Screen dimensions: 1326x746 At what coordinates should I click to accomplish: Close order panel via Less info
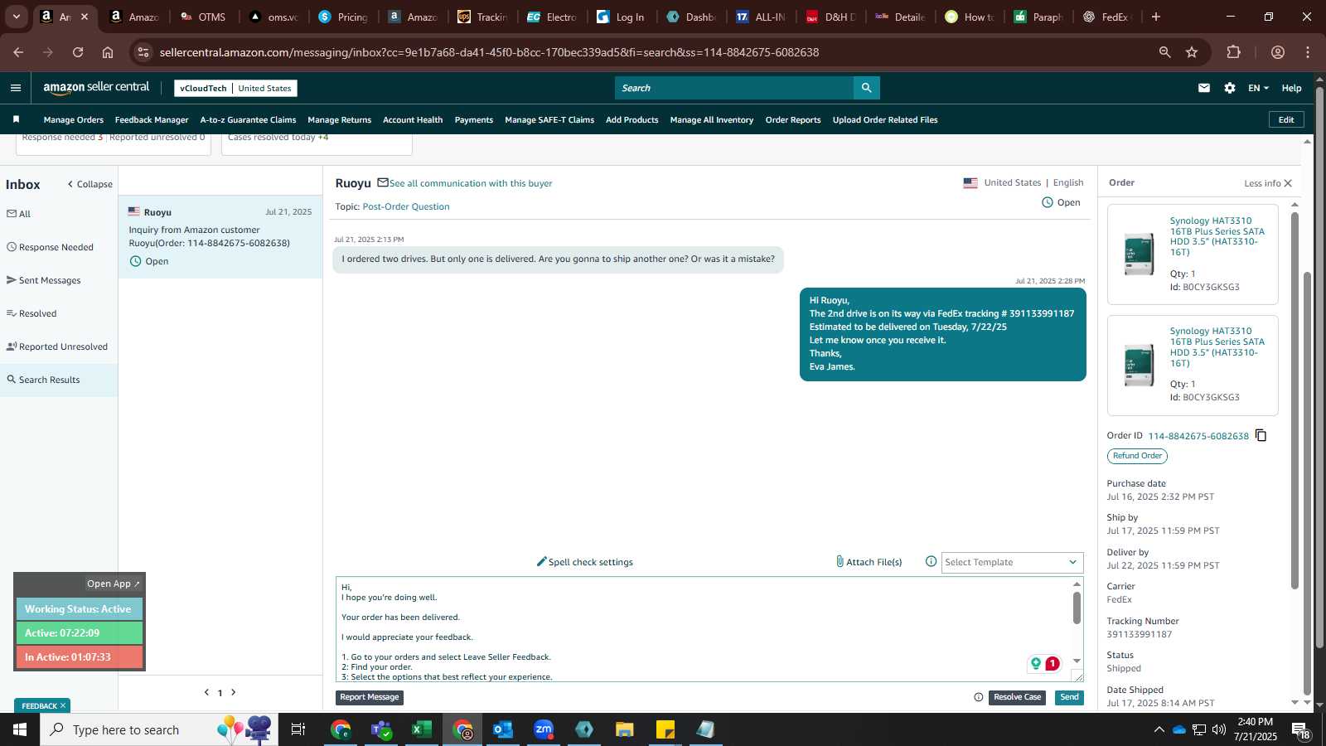1267,183
